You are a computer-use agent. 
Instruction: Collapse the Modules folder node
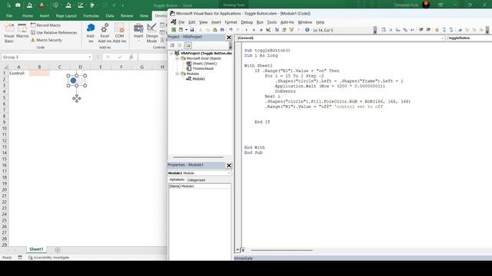pos(178,74)
